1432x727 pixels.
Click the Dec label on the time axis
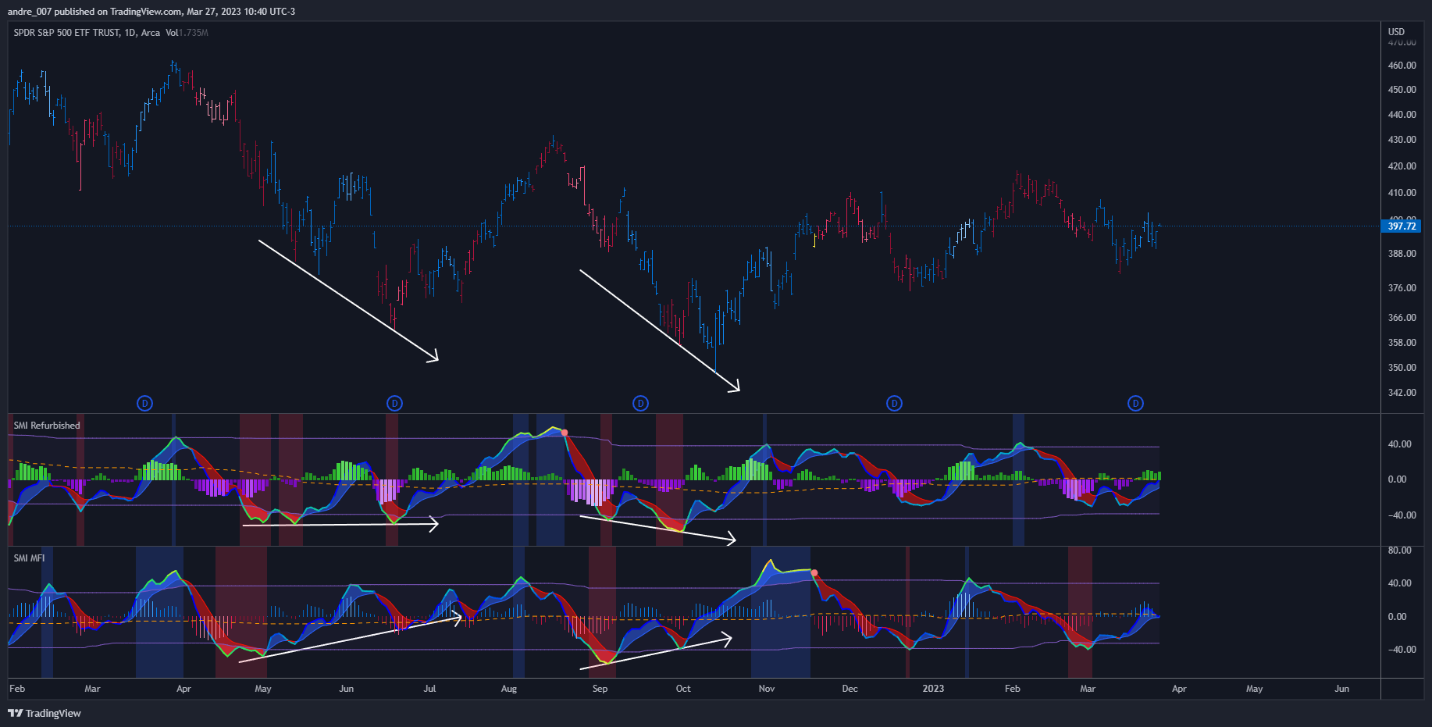point(850,689)
